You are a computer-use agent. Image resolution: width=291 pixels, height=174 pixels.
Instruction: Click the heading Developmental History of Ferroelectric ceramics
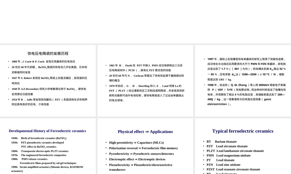(x=47, y=131)
